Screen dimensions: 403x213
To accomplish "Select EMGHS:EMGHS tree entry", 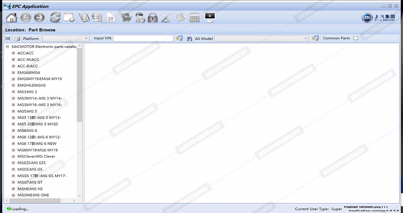I will pyautogui.click(x=32, y=85).
